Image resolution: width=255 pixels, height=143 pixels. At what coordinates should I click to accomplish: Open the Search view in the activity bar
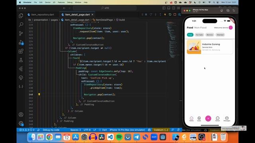(21, 25)
